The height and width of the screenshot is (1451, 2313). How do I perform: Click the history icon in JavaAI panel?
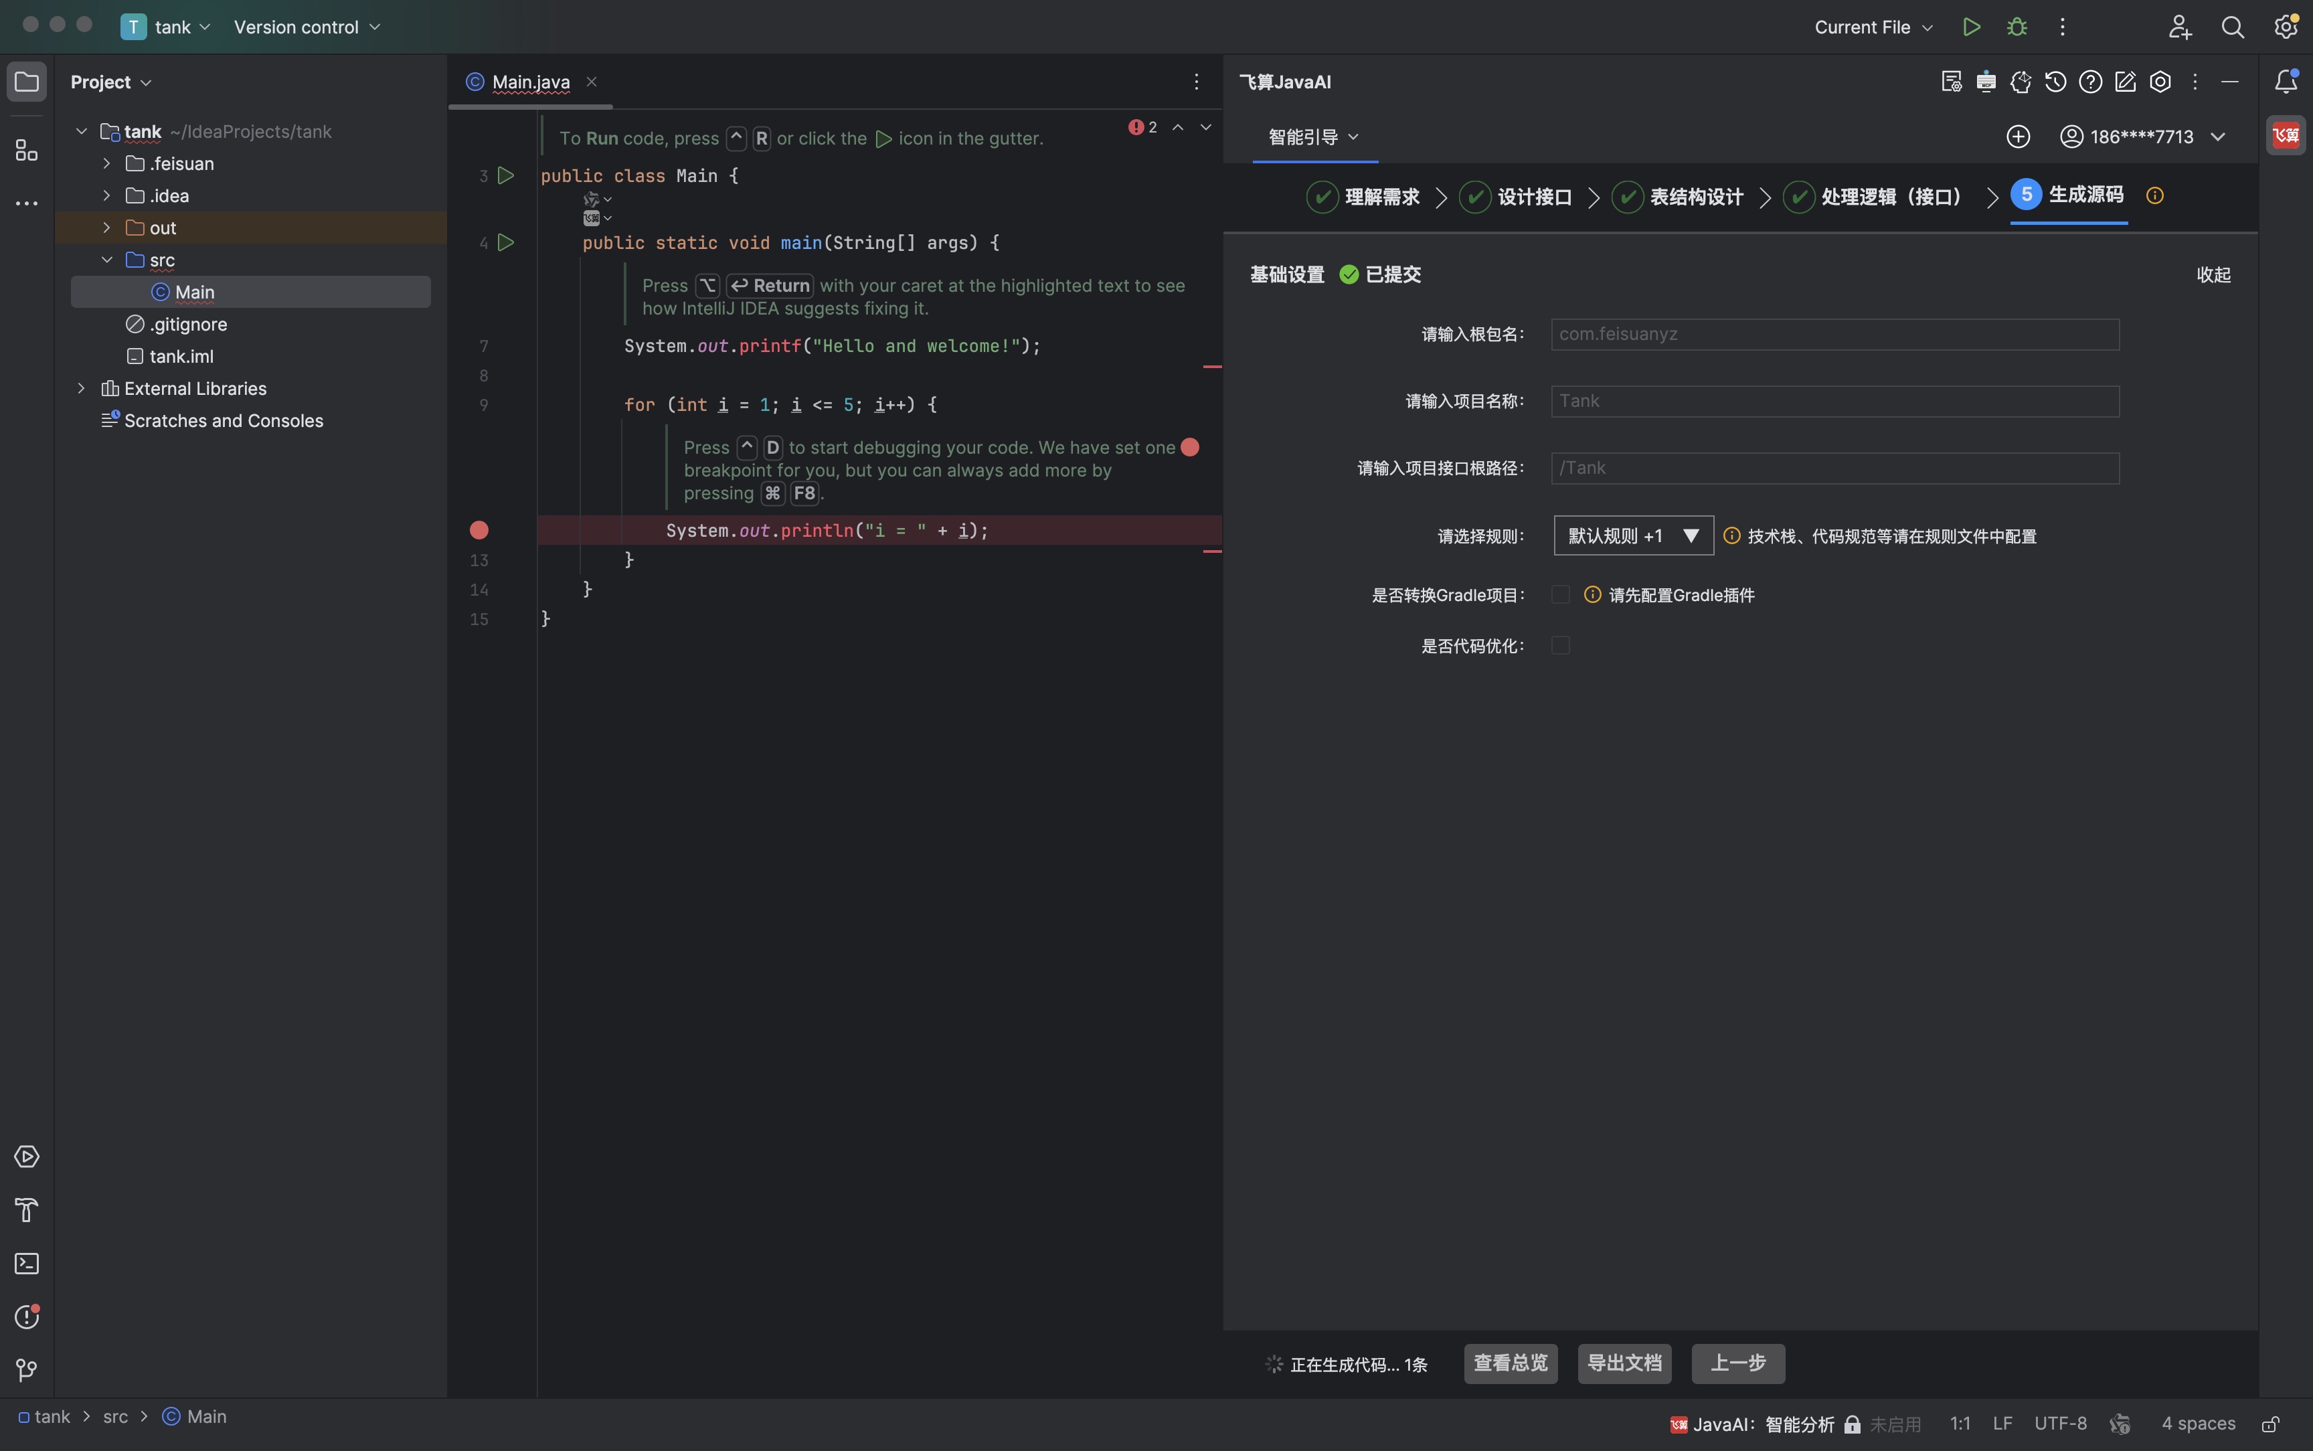2055,82
